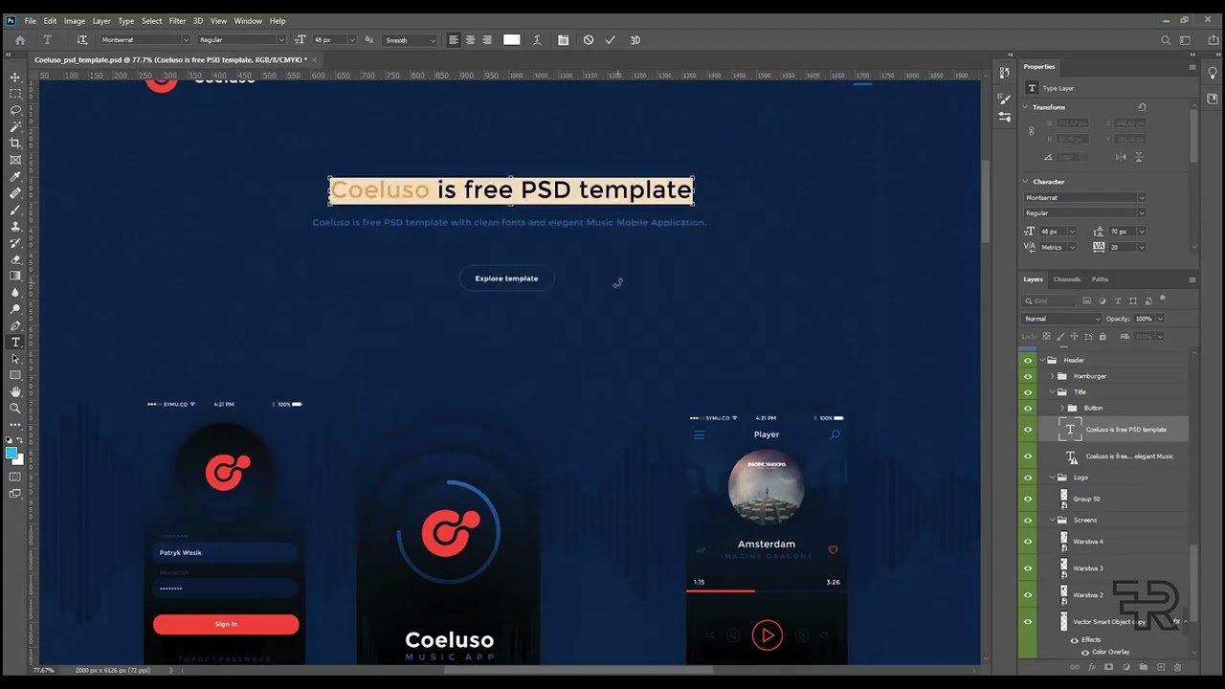Select the Crop tool
The height and width of the screenshot is (689, 1225).
15,143
